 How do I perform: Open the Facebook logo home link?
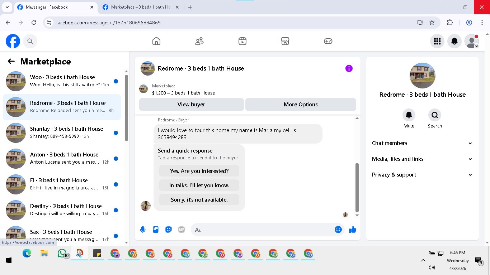click(13, 41)
